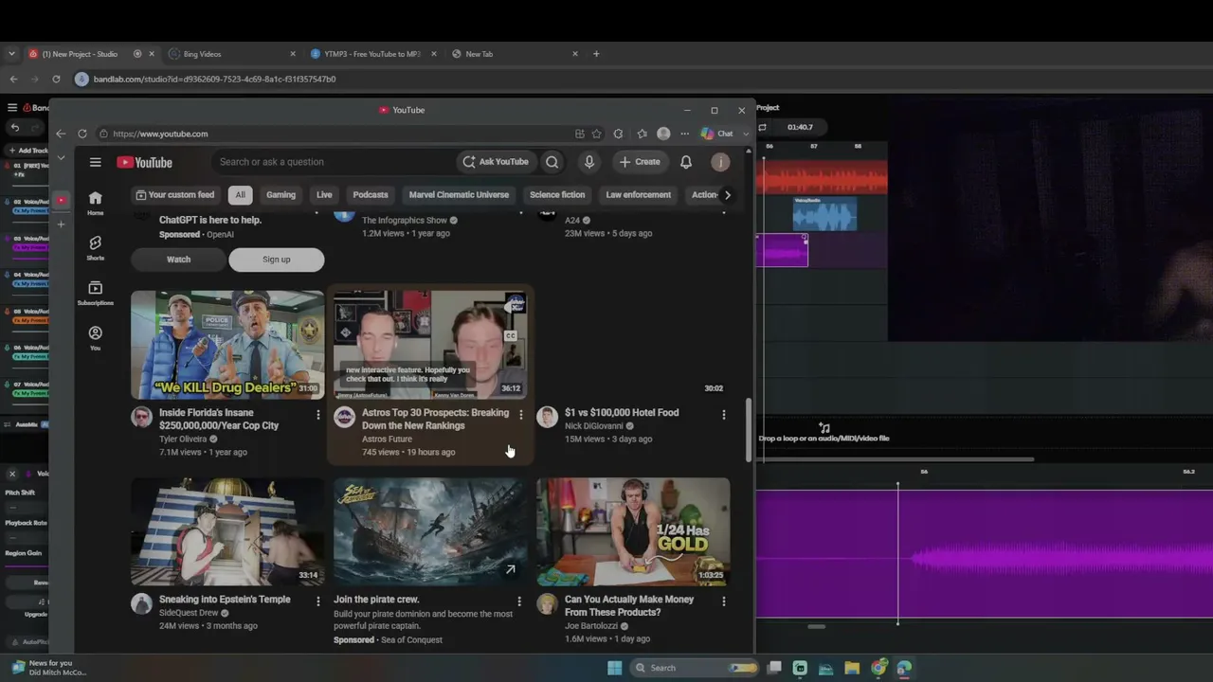Open the Tyler Oliveira channel link
The width and height of the screenshot is (1213, 682).
coord(183,440)
